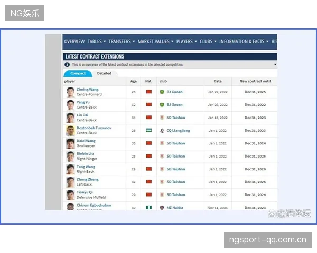Click BJ Guoan crest in Ziming Wang row
Viewport: 317px width, 253px height.
(162, 92)
